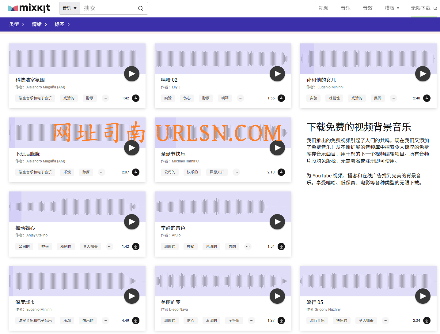Open more options for 孙和他的女儿

pos(393,98)
